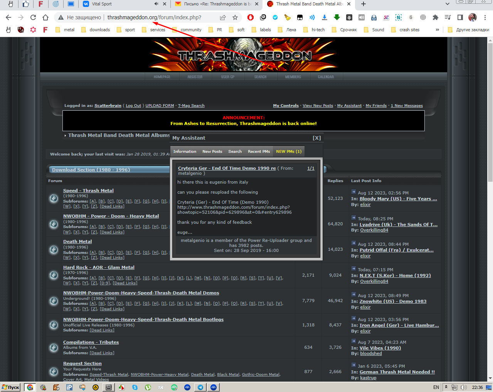493x392 pixels.
Task: Click the Chrome taskbar button
Action: tap(30, 387)
